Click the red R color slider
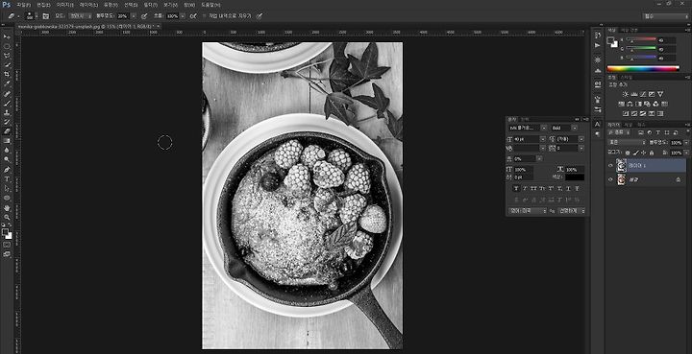692x354 pixels. [x=641, y=39]
